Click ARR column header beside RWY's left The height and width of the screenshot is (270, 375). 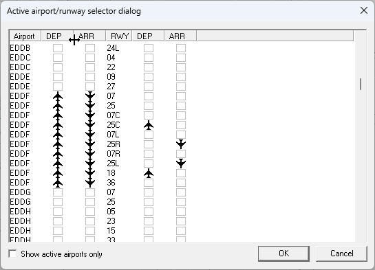point(89,36)
